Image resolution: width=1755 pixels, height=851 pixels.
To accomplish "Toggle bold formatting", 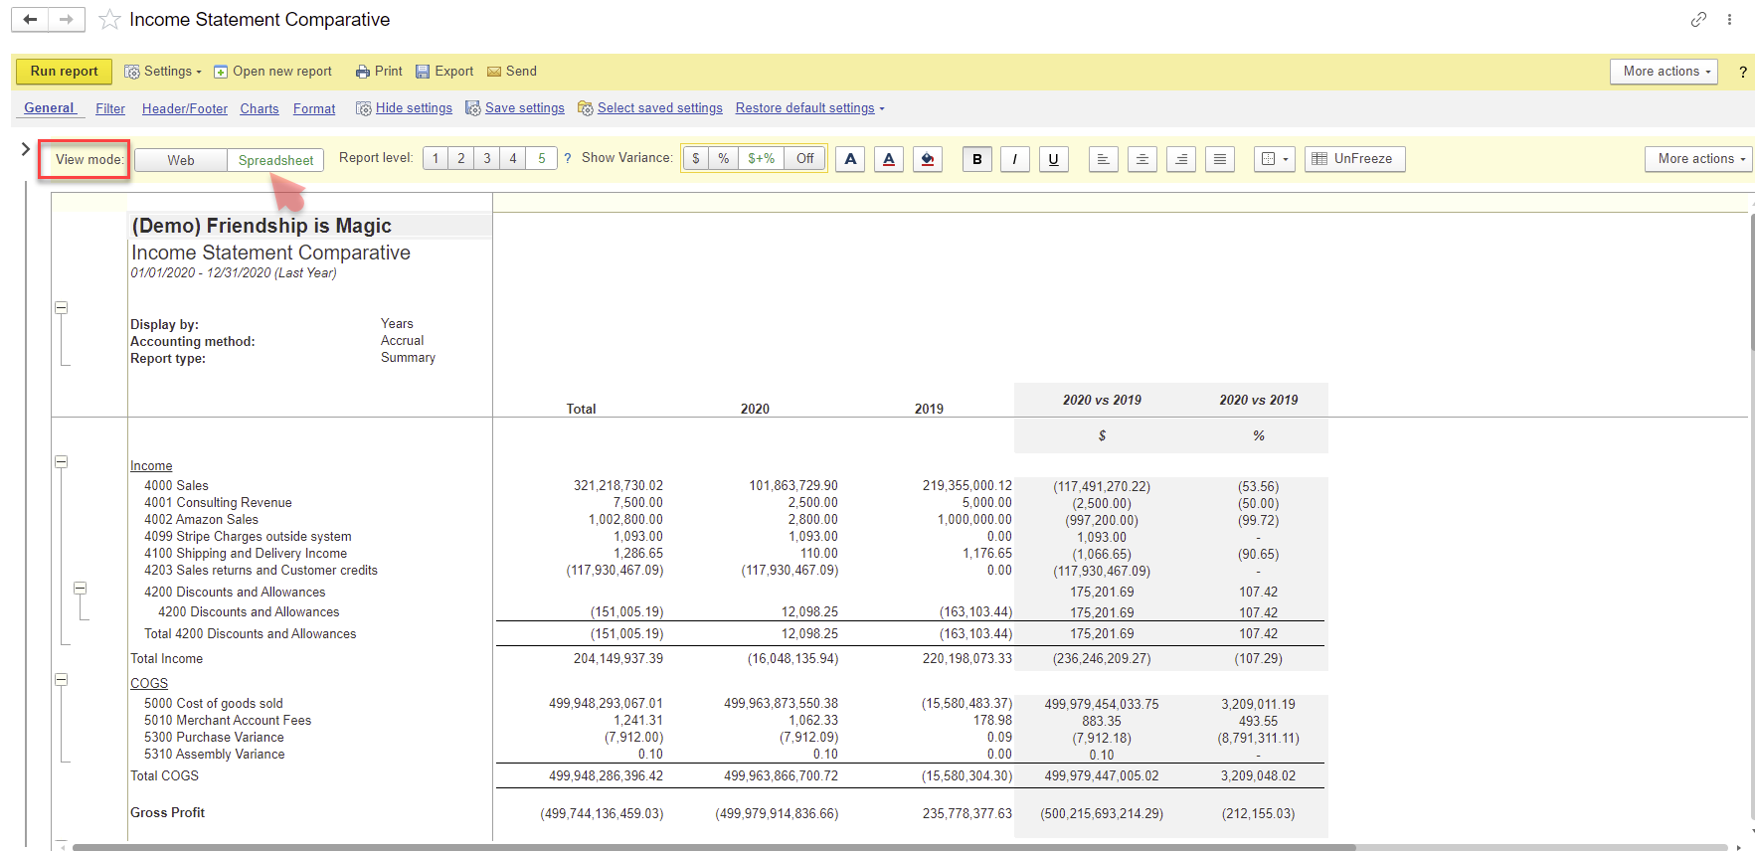I will click(x=977, y=159).
